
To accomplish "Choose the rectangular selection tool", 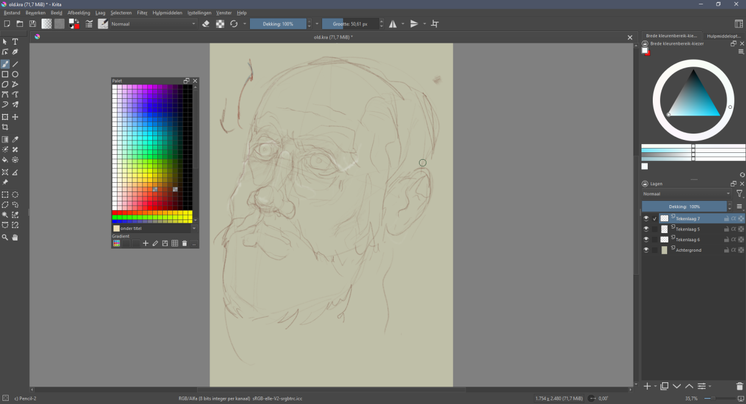I will [5, 195].
